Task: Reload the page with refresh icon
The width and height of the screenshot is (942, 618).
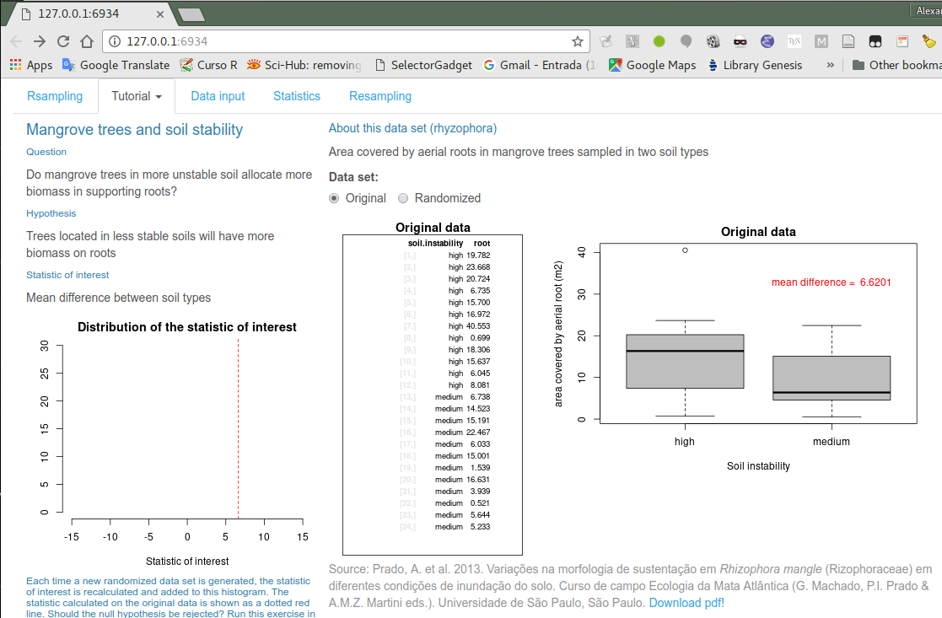Action: pos(63,41)
